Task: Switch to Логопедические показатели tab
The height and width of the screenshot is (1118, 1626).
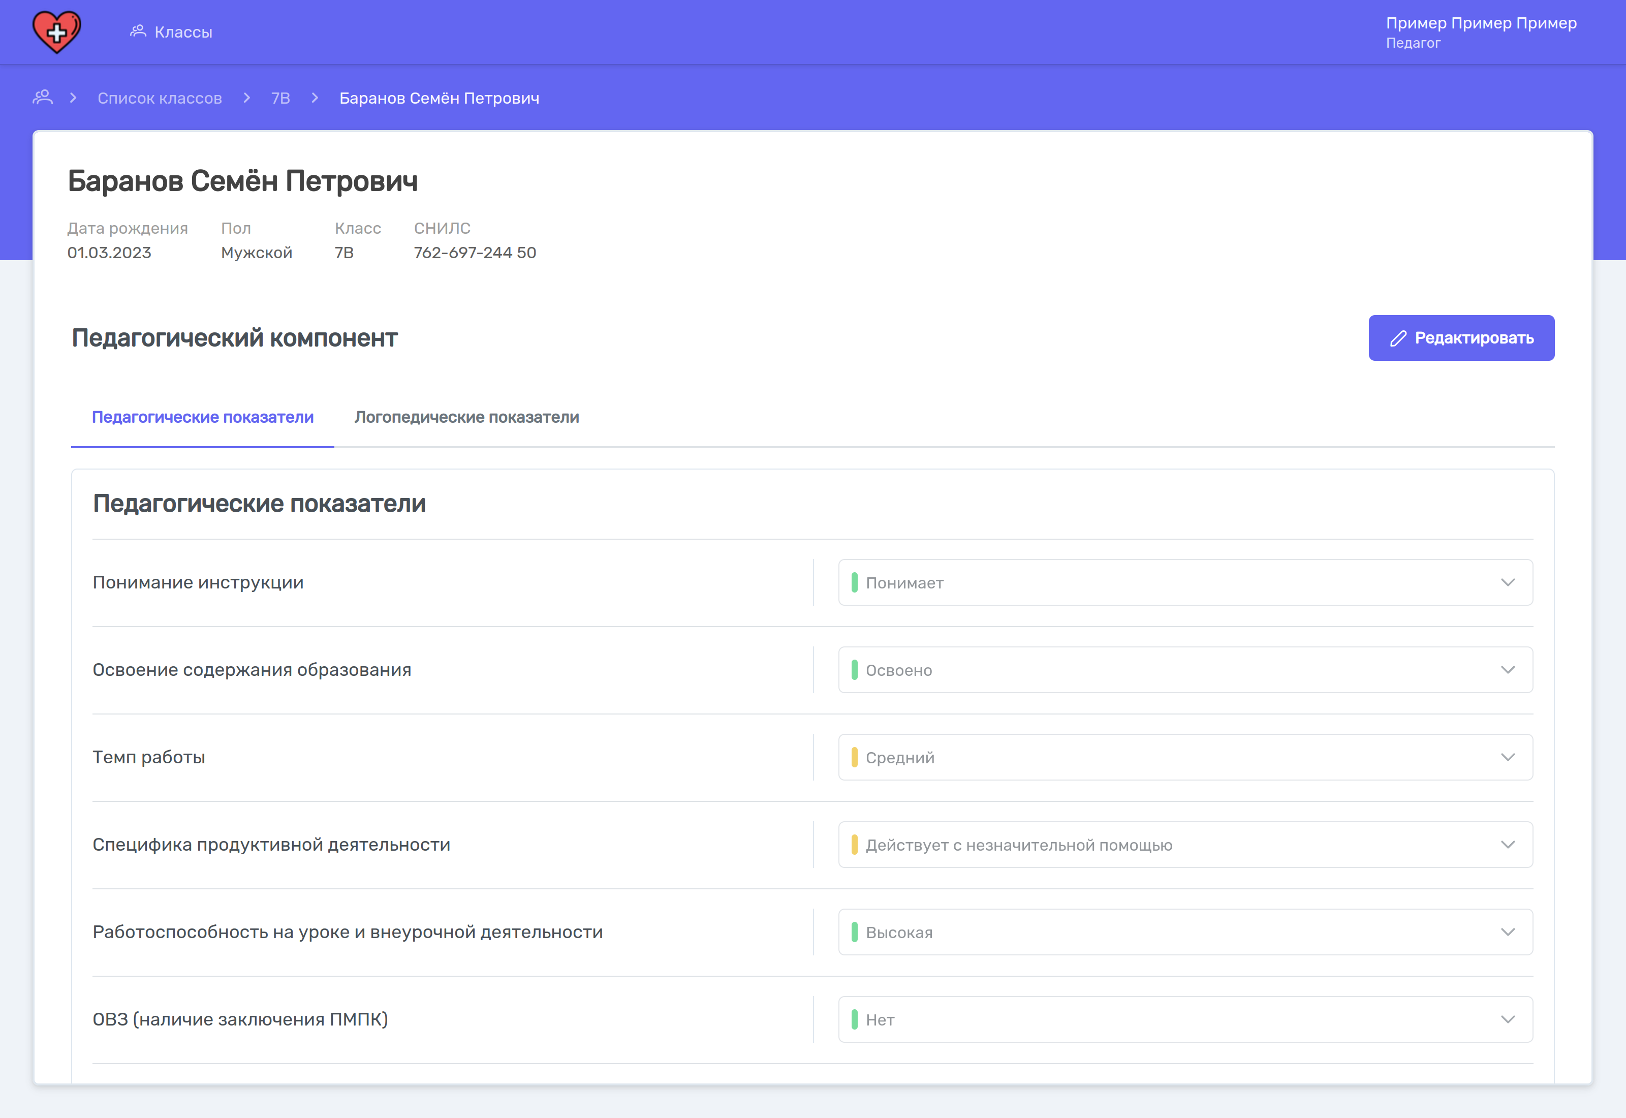Action: click(466, 418)
